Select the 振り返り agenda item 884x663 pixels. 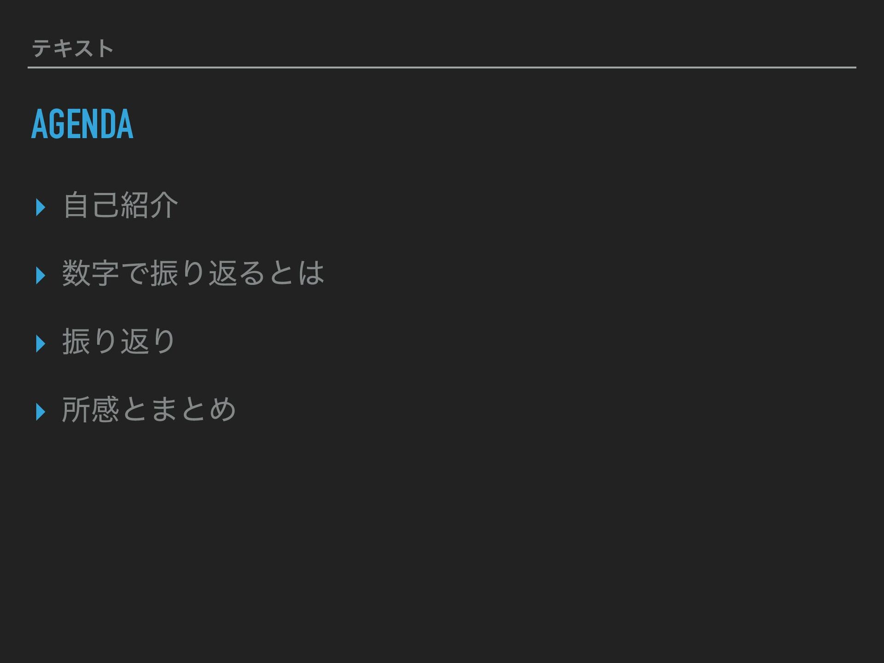tap(119, 342)
